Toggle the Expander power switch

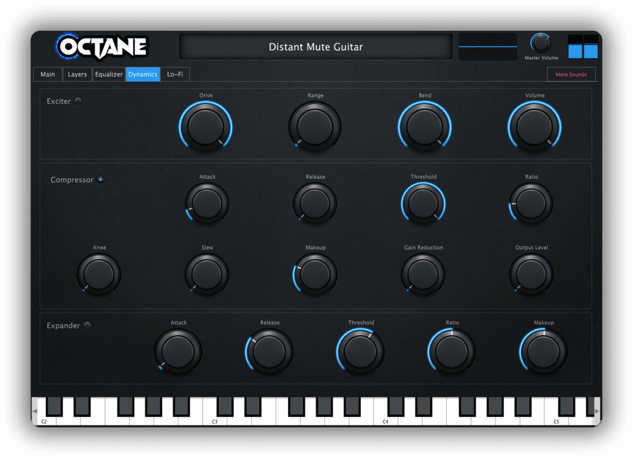(x=87, y=325)
